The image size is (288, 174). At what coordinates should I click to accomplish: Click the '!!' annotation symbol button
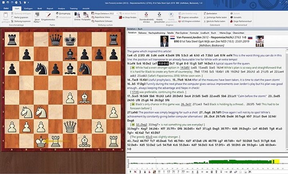pyautogui.click(x=159, y=172)
